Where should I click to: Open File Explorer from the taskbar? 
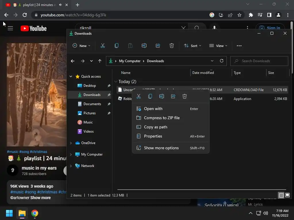point(22,213)
